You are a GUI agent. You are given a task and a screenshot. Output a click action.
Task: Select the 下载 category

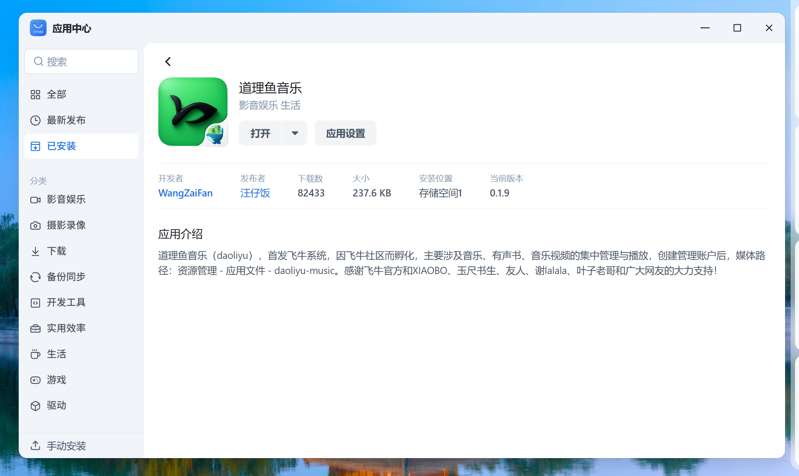pos(57,251)
